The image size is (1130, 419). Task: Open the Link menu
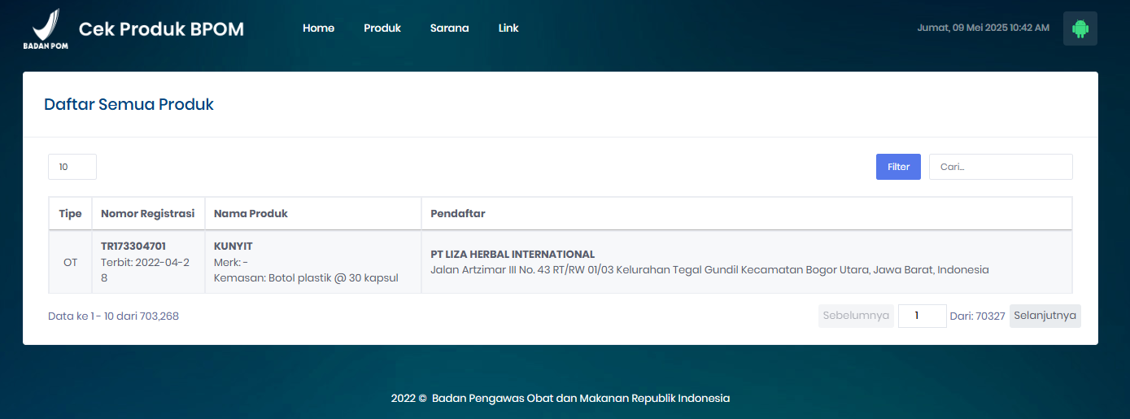tap(508, 28)
